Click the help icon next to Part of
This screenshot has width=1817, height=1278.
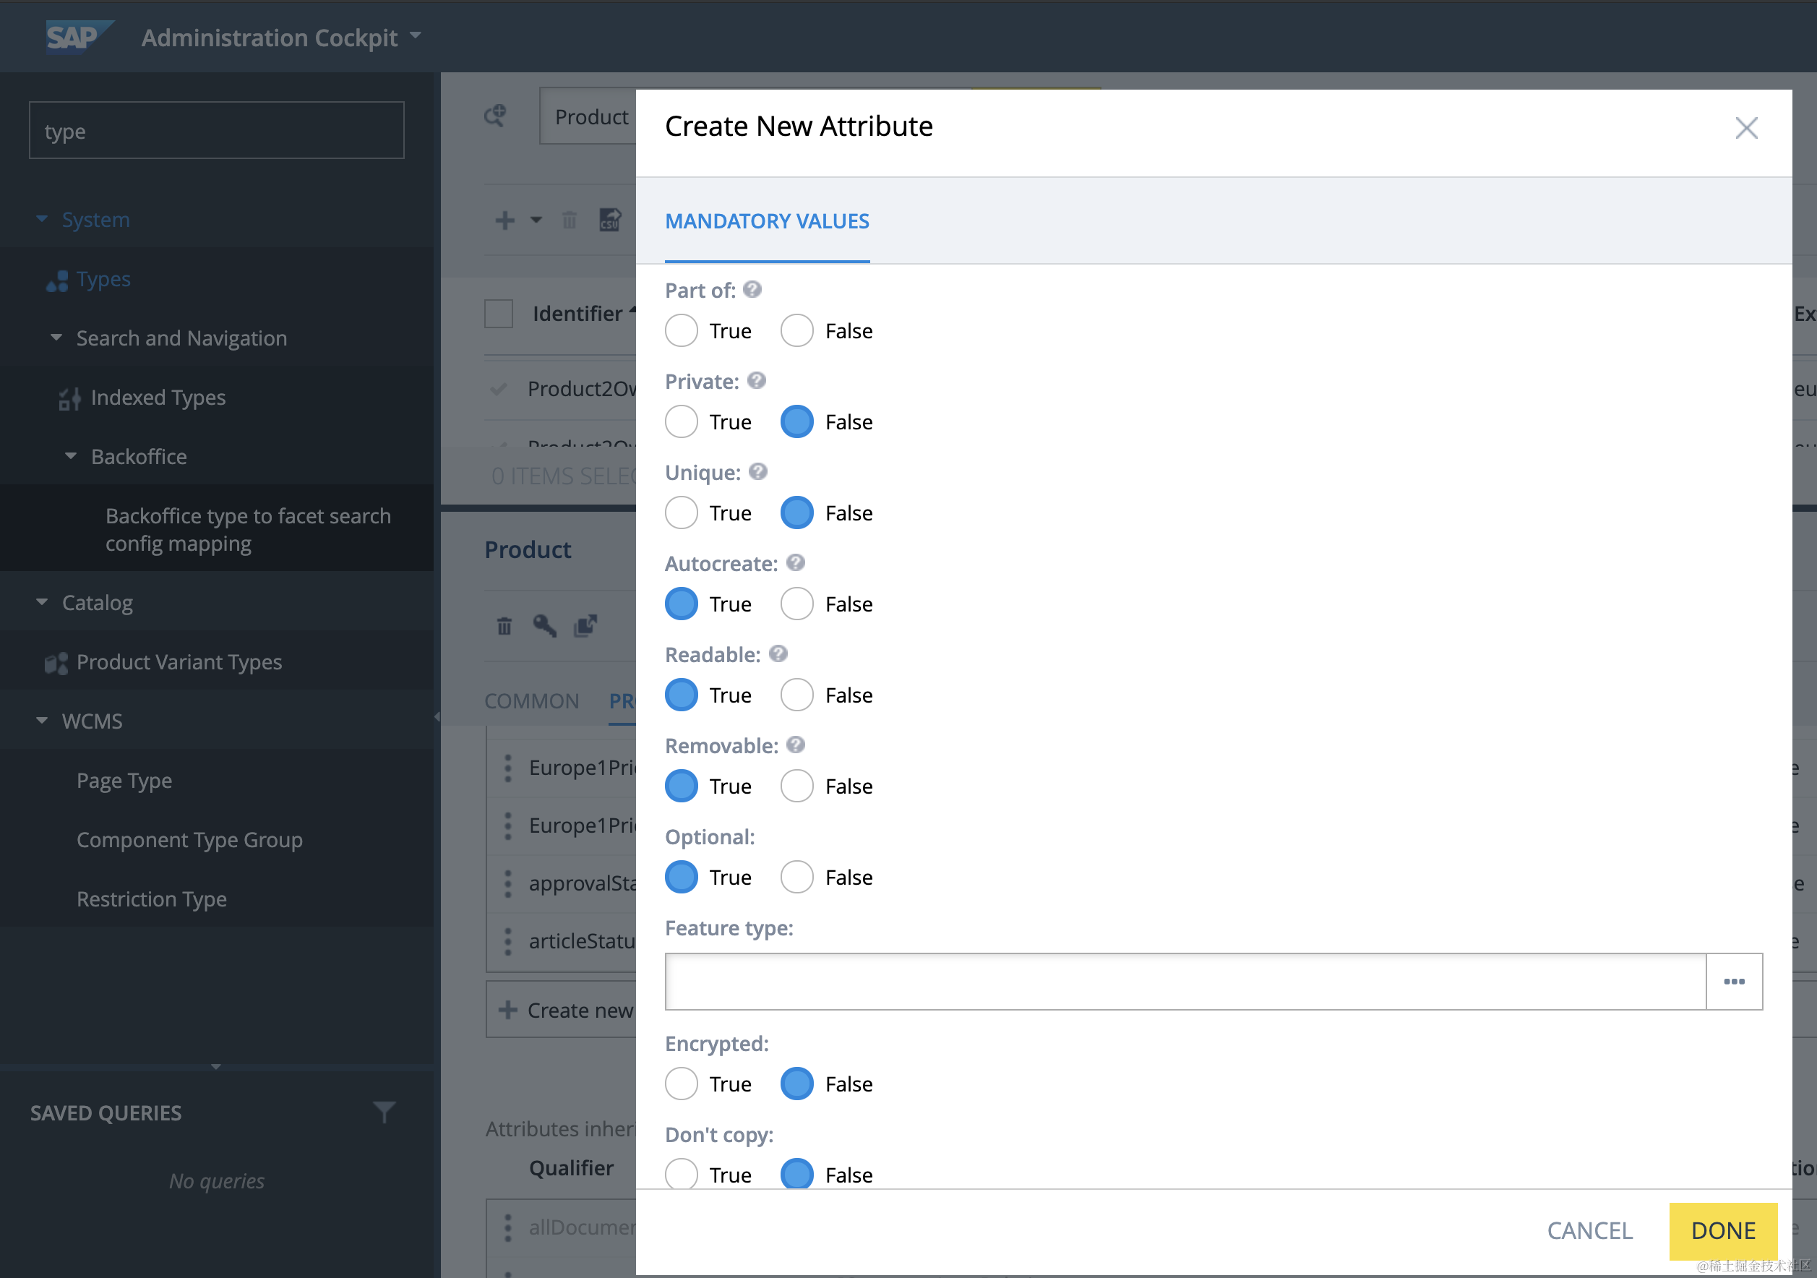tap(752, 290)
